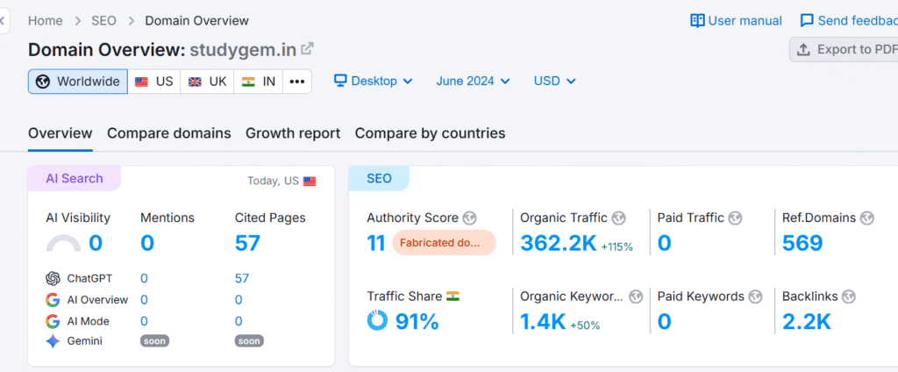This screenshot has height=372, width=898.
Task: Click the User manual book icon
Action: click(697, 21)
